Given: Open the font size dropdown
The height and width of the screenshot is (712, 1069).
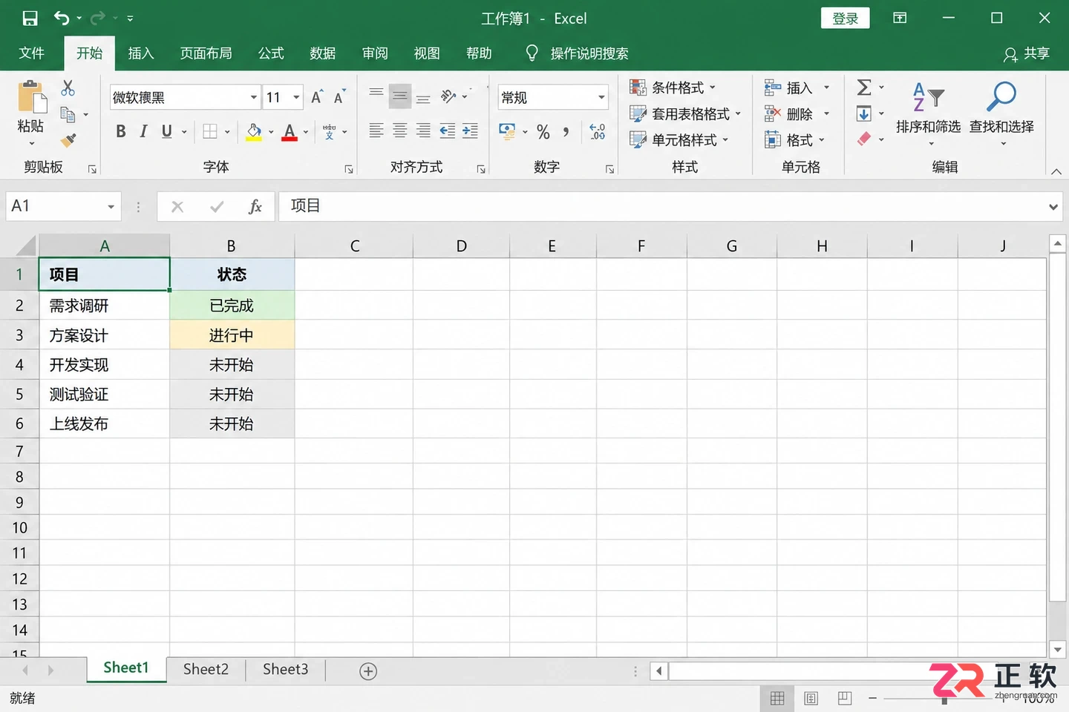Looking at the screenshot, I should pos(296,97).
